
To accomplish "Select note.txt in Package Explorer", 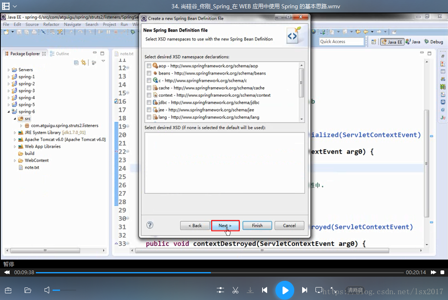I will click(32, 167).
